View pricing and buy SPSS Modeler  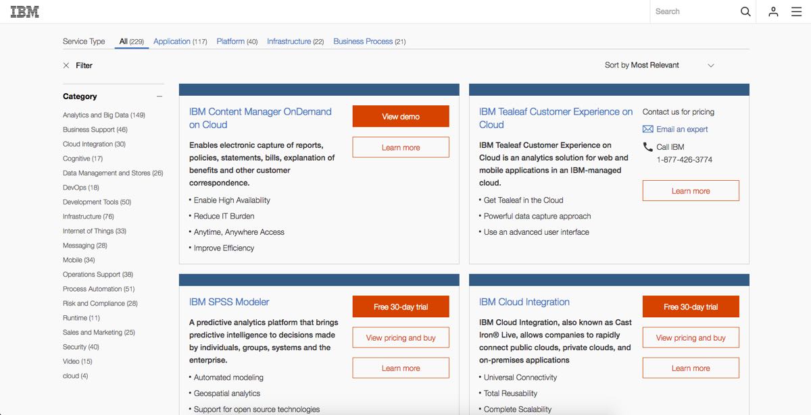[x=401, y=337]
